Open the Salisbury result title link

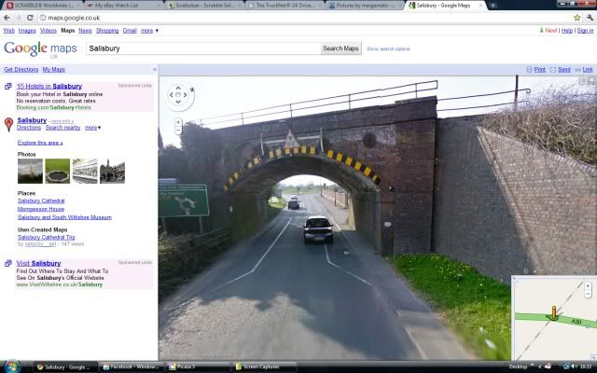pos(32,120)
